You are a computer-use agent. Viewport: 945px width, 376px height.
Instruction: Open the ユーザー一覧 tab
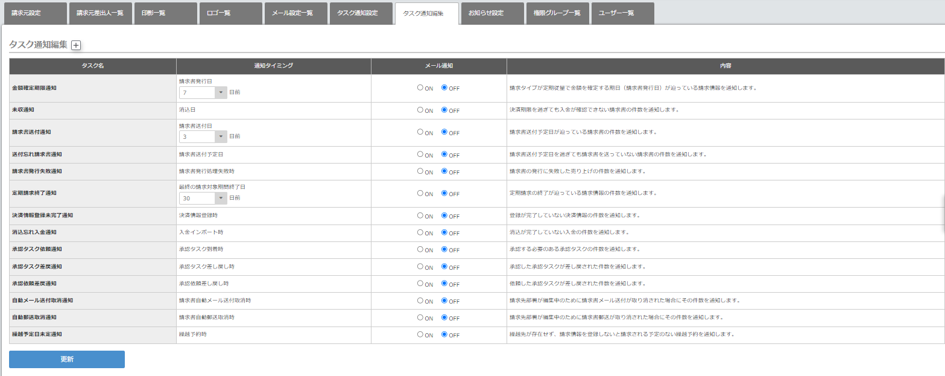pos(621,13)
